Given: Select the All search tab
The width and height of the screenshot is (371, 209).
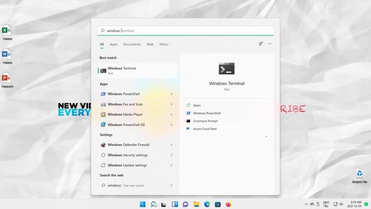Looking at the screenshot, I should tap(102, 44).
